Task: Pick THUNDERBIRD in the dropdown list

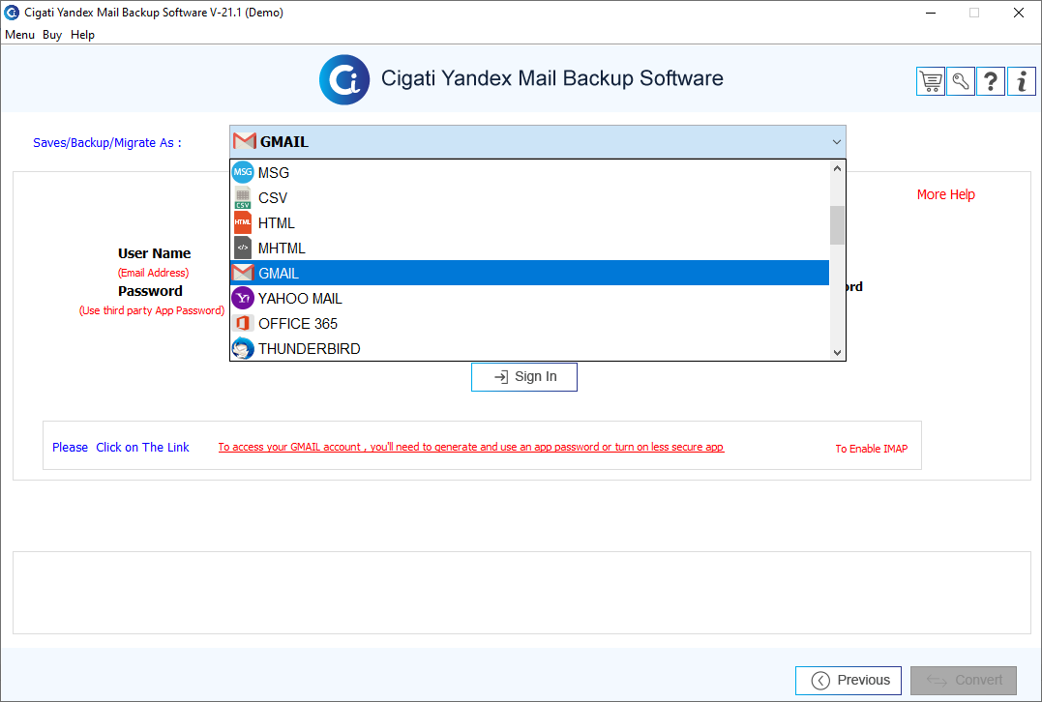Action: point(529,349)
